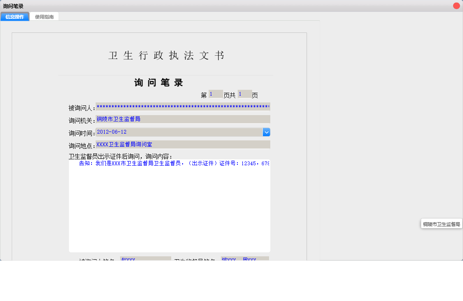Switch to the 使用指南 tab
Screen dimensions: 463x301
(44, 16)
